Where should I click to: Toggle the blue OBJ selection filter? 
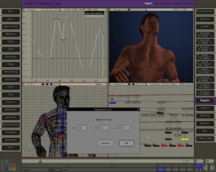161,170
